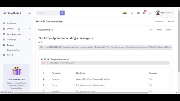Viewport: 180px width, 101px height.
Task: Select the Instance parameter cell
Action: click(55, 79)
